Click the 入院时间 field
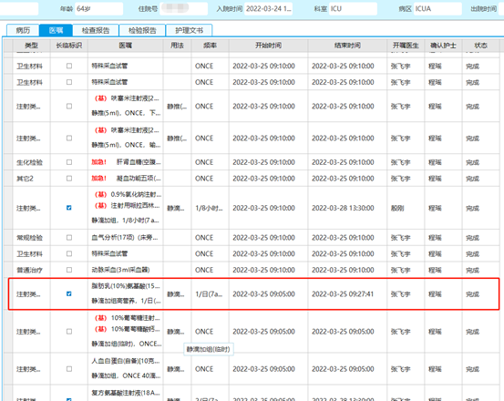504x401 pixels. (x=268, y=9)
